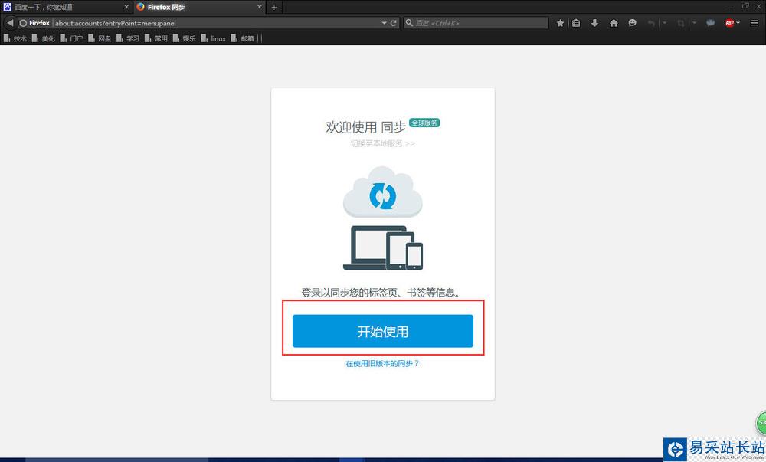
Task: Expand dropdown next to undo arrow
Action: tap(664, 23)
